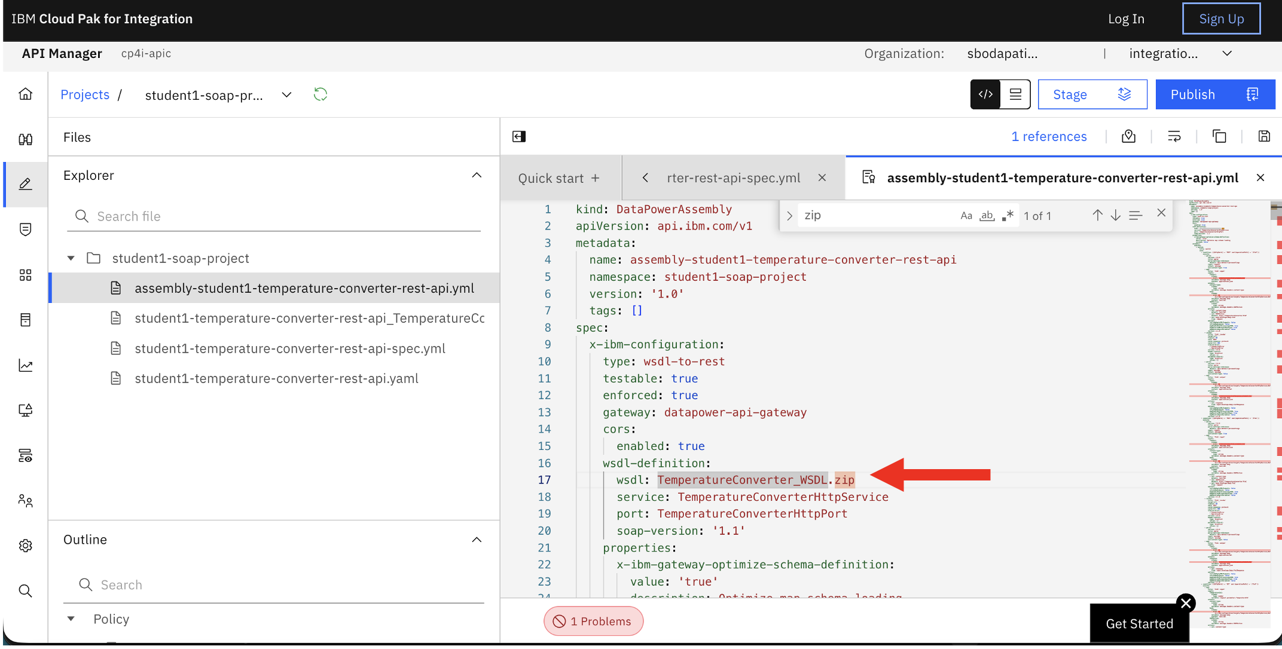Viewport: 1282px width, 649px height.
Task: Click the Get Started button
Action: 1140,624
